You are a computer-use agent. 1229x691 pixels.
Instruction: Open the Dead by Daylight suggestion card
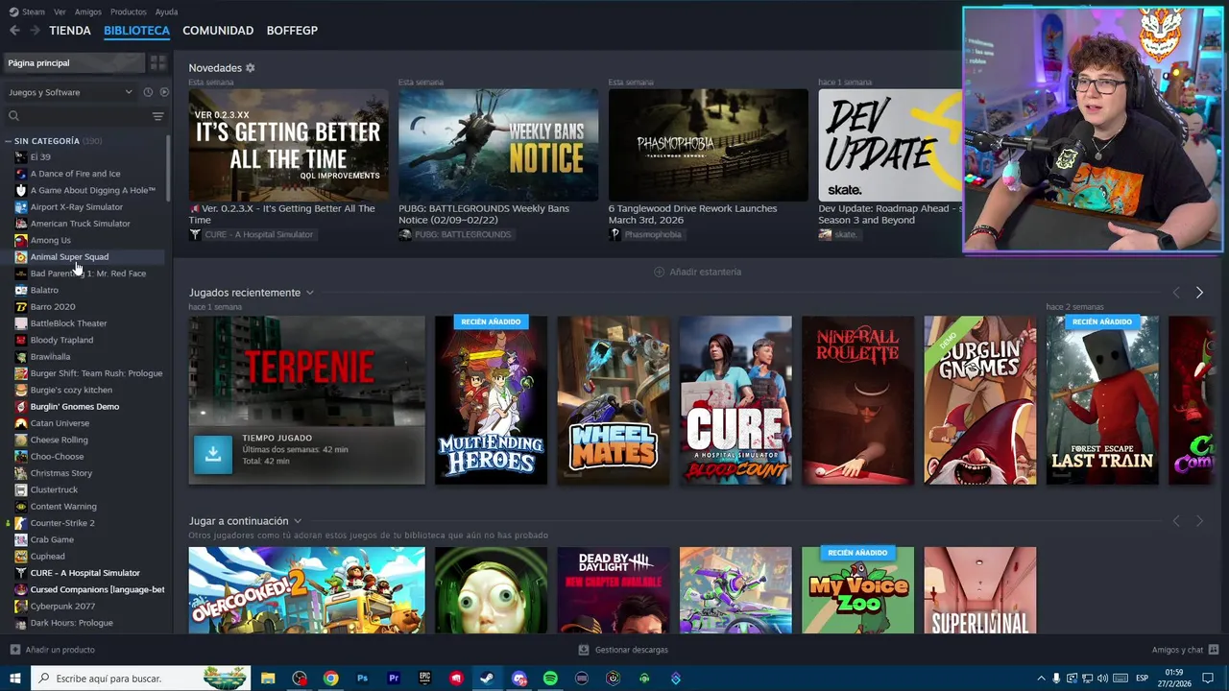pyautogui.click(x=614, y=590)
